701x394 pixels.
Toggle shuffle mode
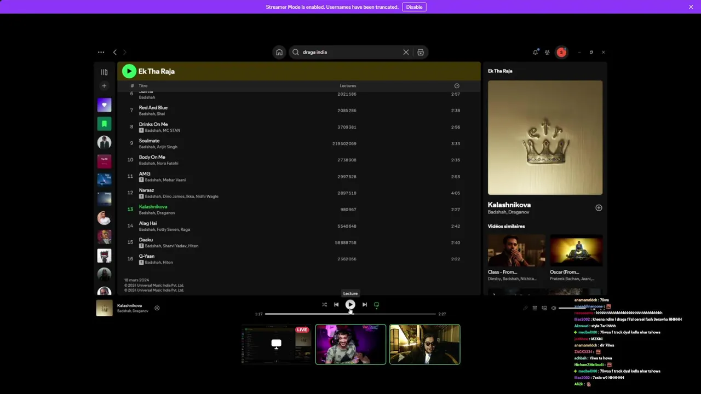click(x=324, y=305)
